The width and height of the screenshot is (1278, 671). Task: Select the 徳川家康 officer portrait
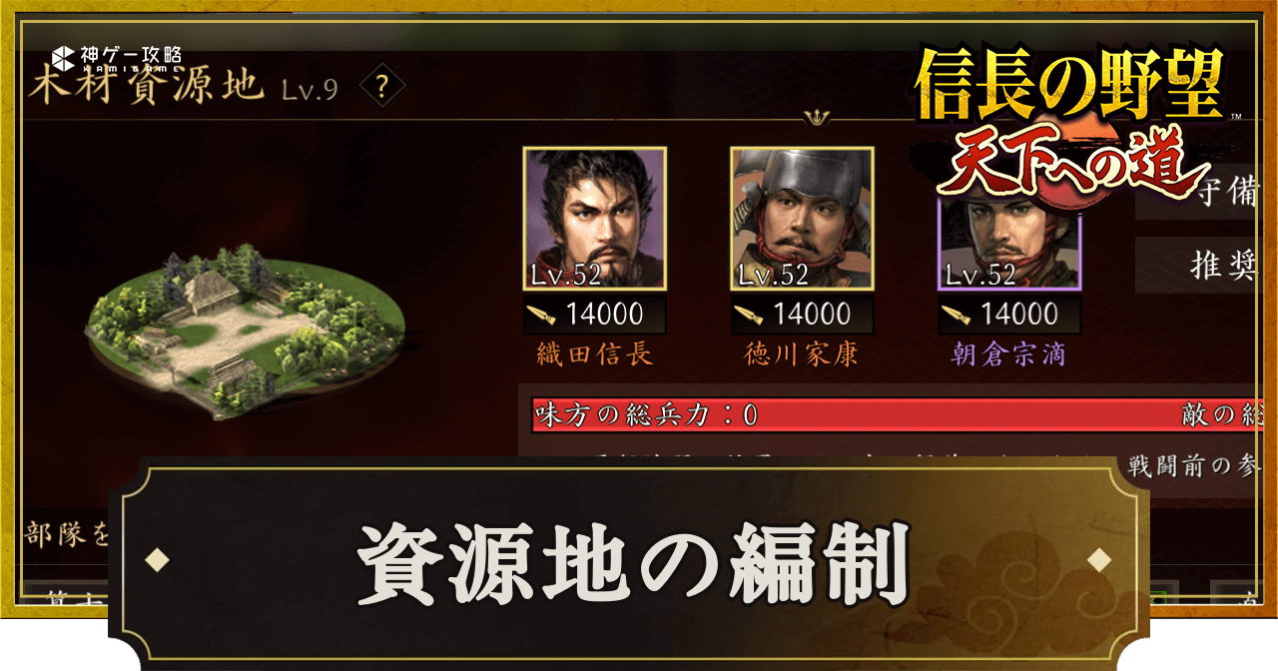[802, 219]
